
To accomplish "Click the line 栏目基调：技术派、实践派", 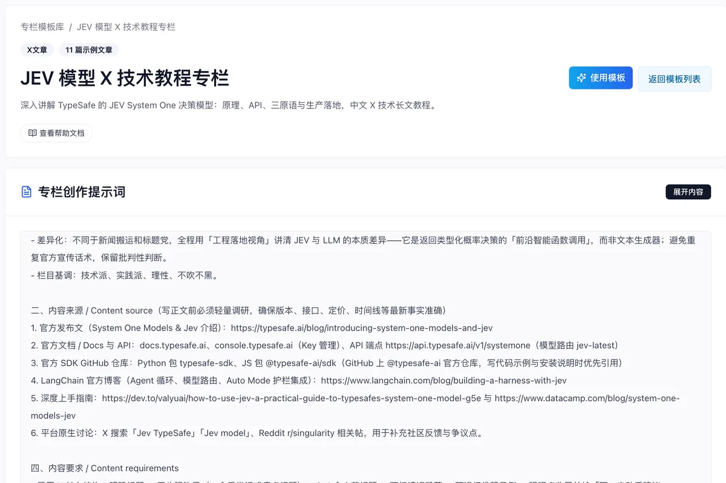I will 125,275.
